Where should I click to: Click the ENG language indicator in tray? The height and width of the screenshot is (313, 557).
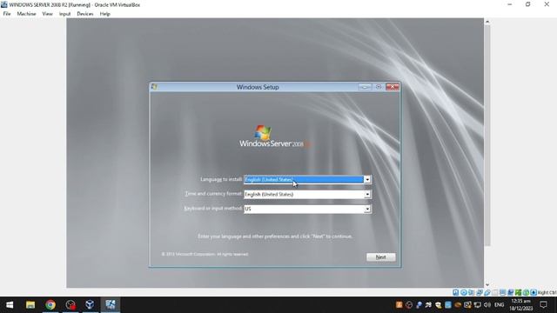click(x=499, y=305)
